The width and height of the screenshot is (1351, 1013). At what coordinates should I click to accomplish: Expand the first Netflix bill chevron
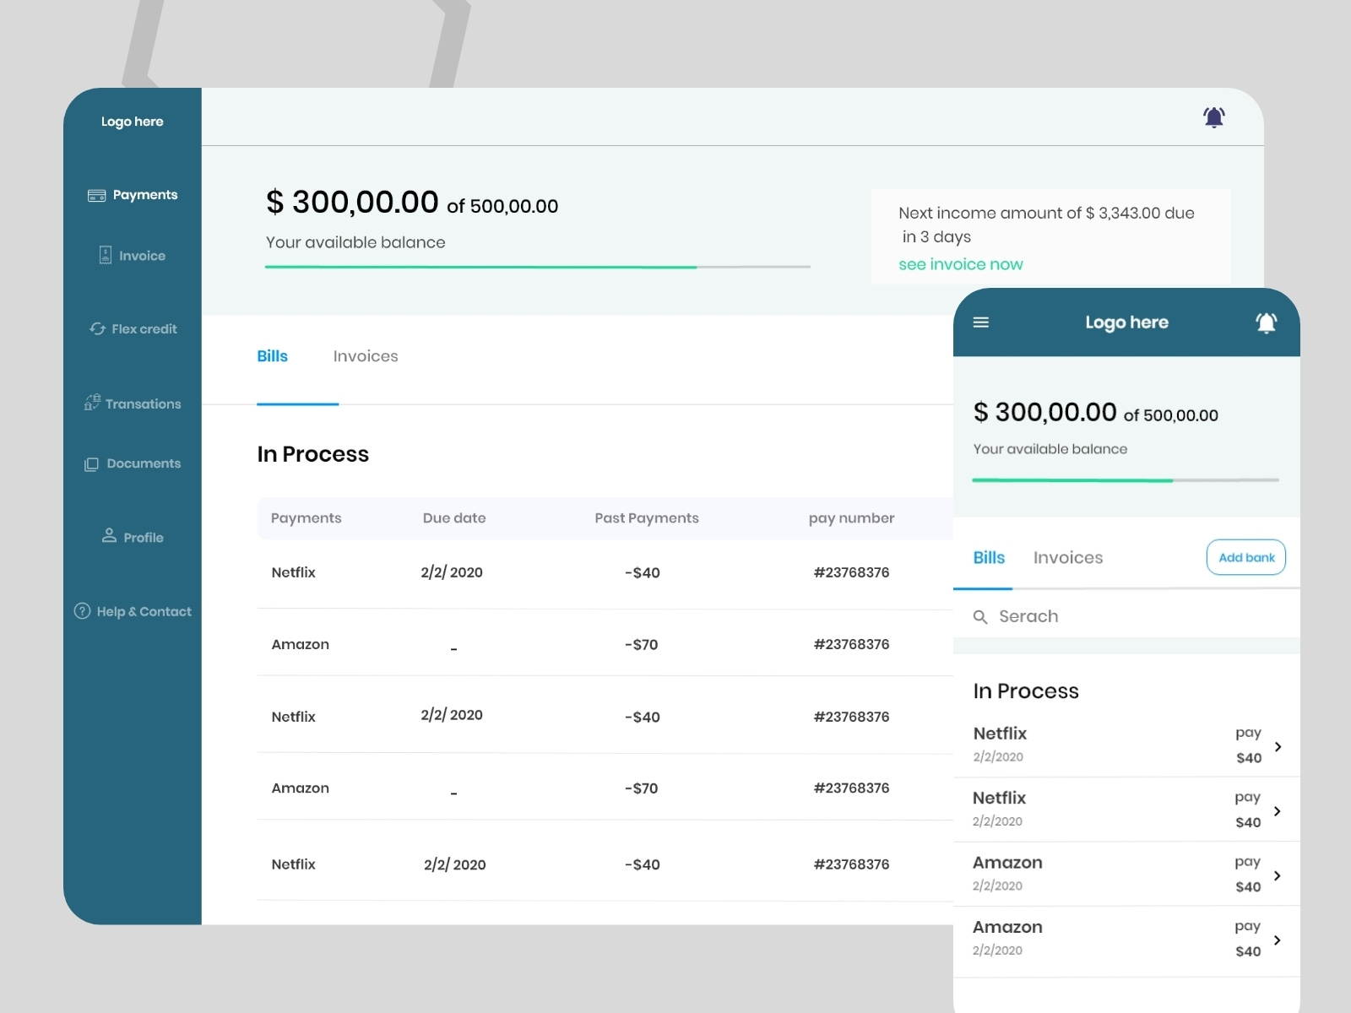click(1278, 746)
